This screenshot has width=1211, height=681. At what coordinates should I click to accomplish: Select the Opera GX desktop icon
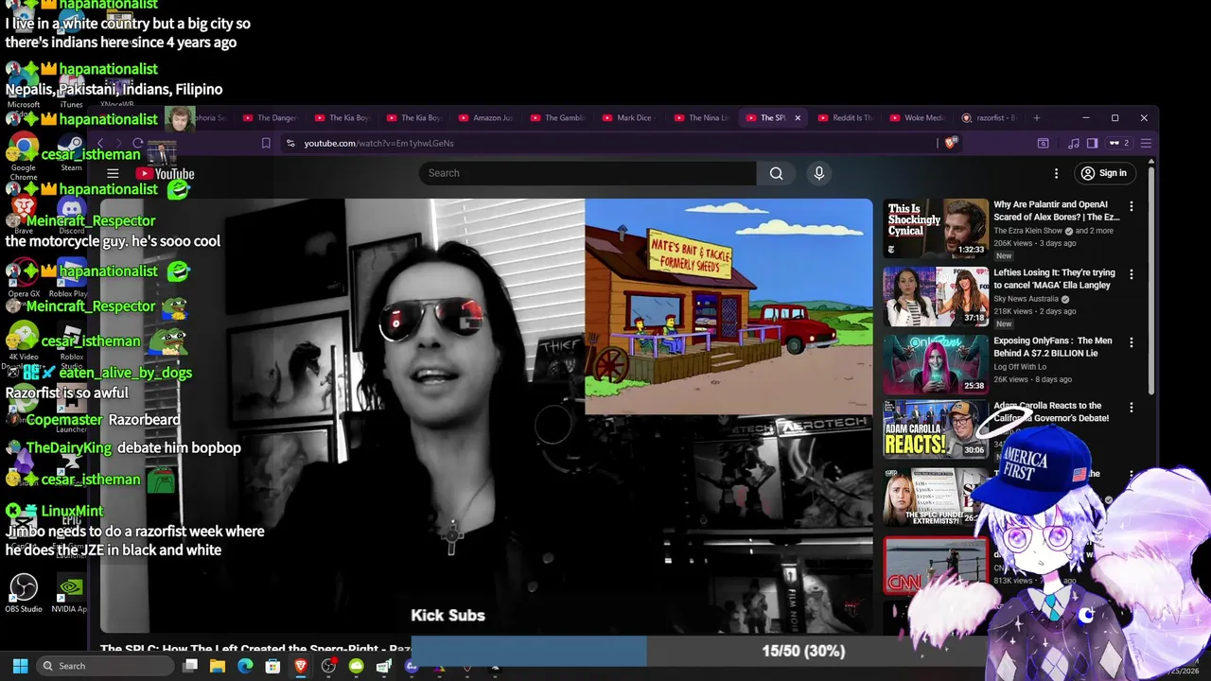point(24,279)
